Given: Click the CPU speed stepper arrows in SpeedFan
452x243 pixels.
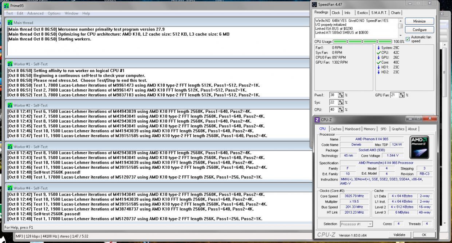Looking at the screenshot, I should tap(341, 109).
